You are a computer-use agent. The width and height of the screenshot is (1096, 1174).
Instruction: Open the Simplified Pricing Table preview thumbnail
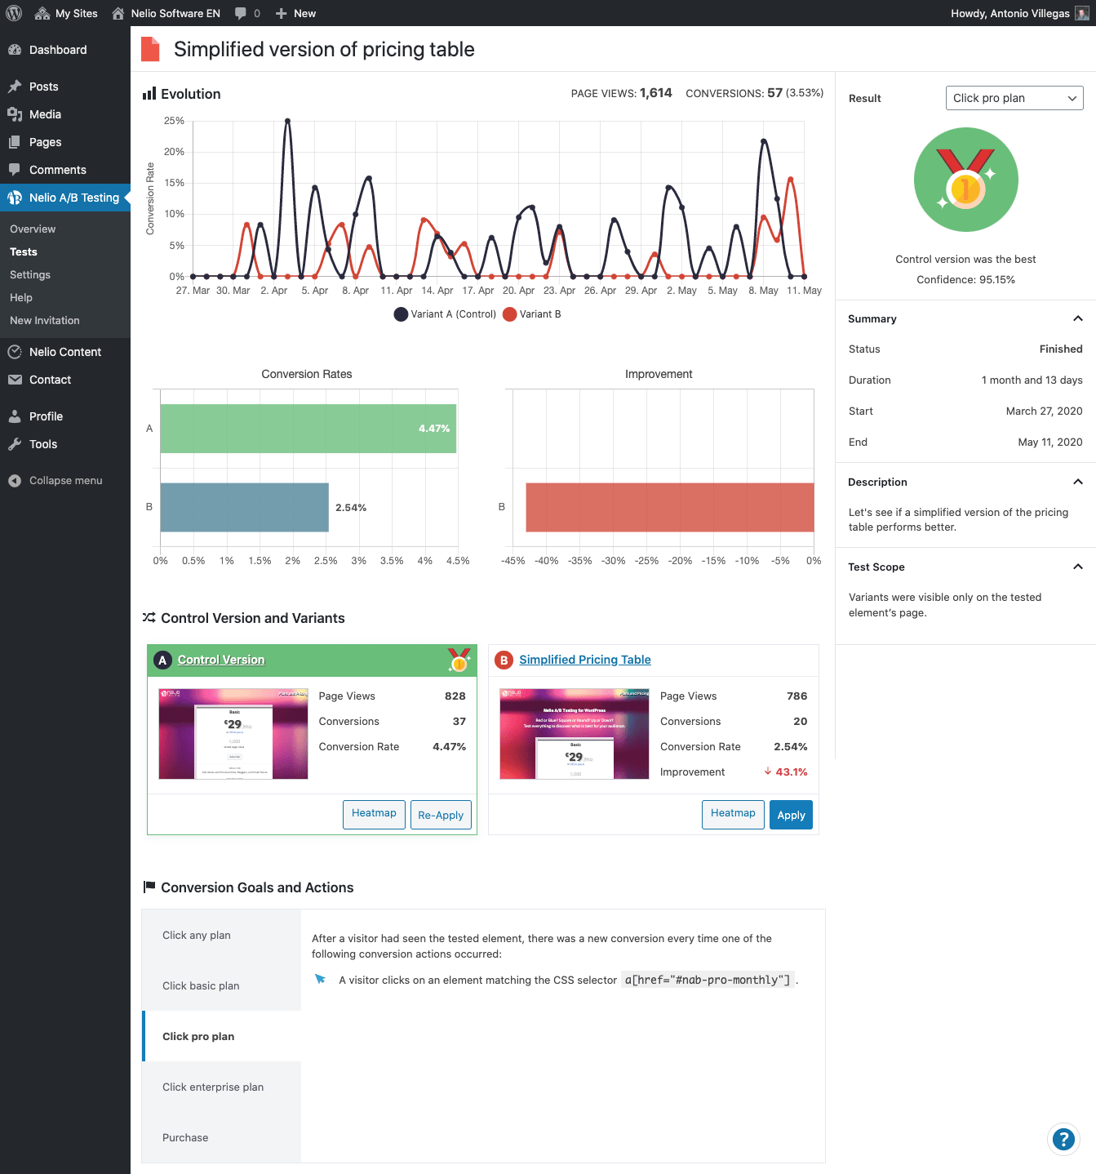[575, 734]
